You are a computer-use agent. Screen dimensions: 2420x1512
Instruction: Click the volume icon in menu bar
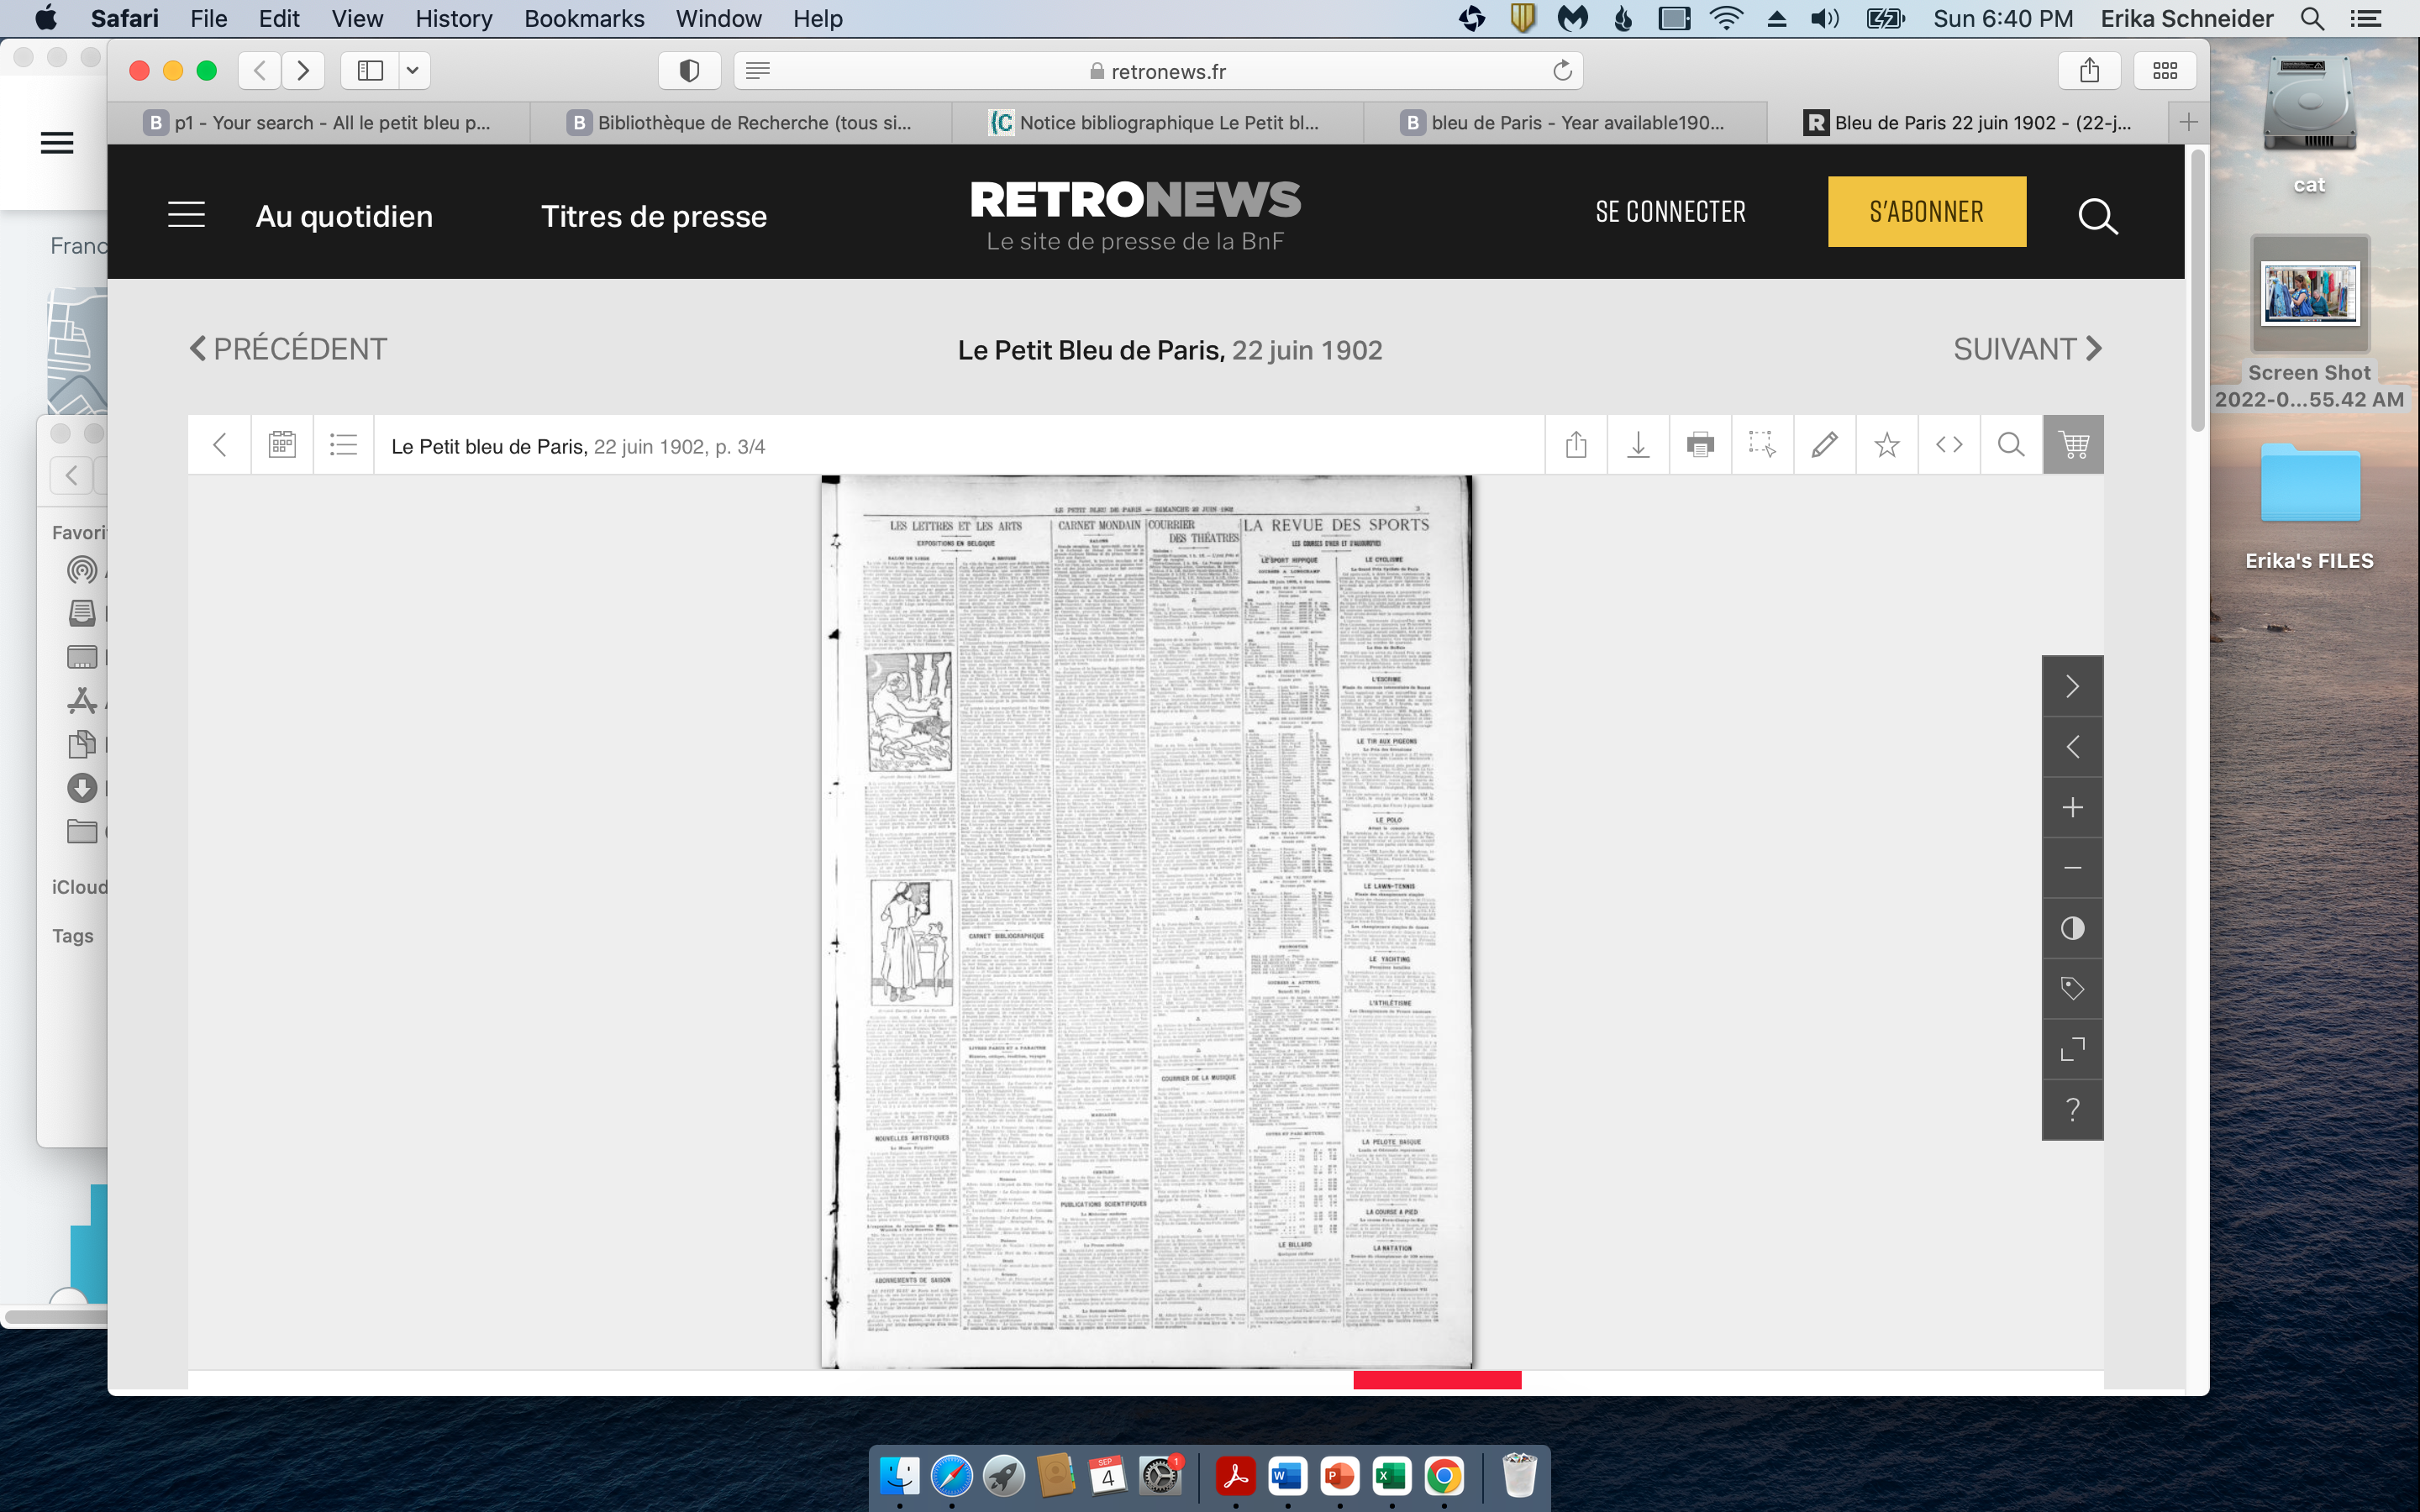(1824, 18)
